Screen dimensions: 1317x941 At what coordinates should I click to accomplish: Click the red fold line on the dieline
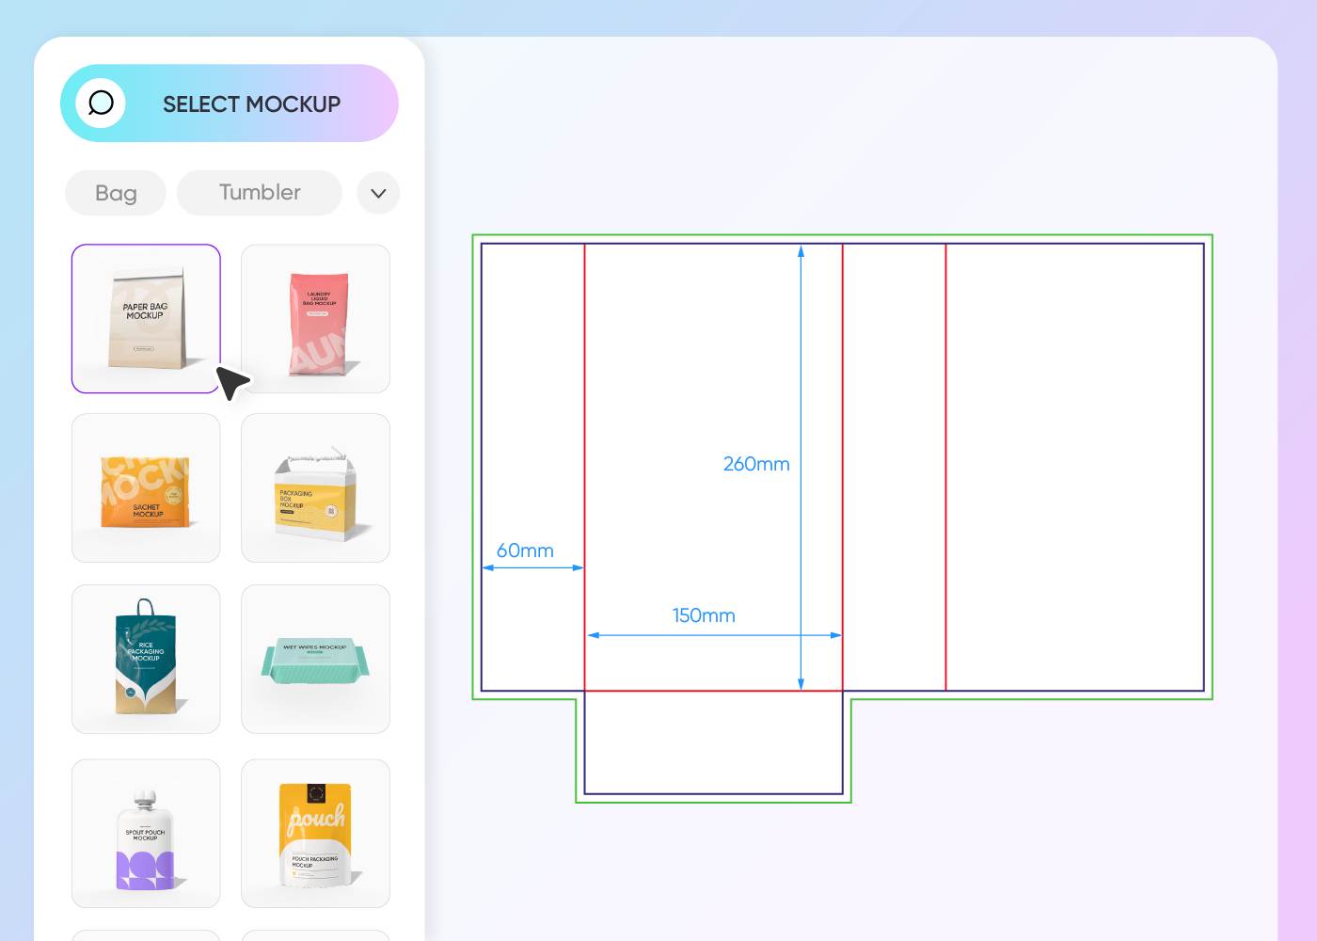(x=584, y=423)
